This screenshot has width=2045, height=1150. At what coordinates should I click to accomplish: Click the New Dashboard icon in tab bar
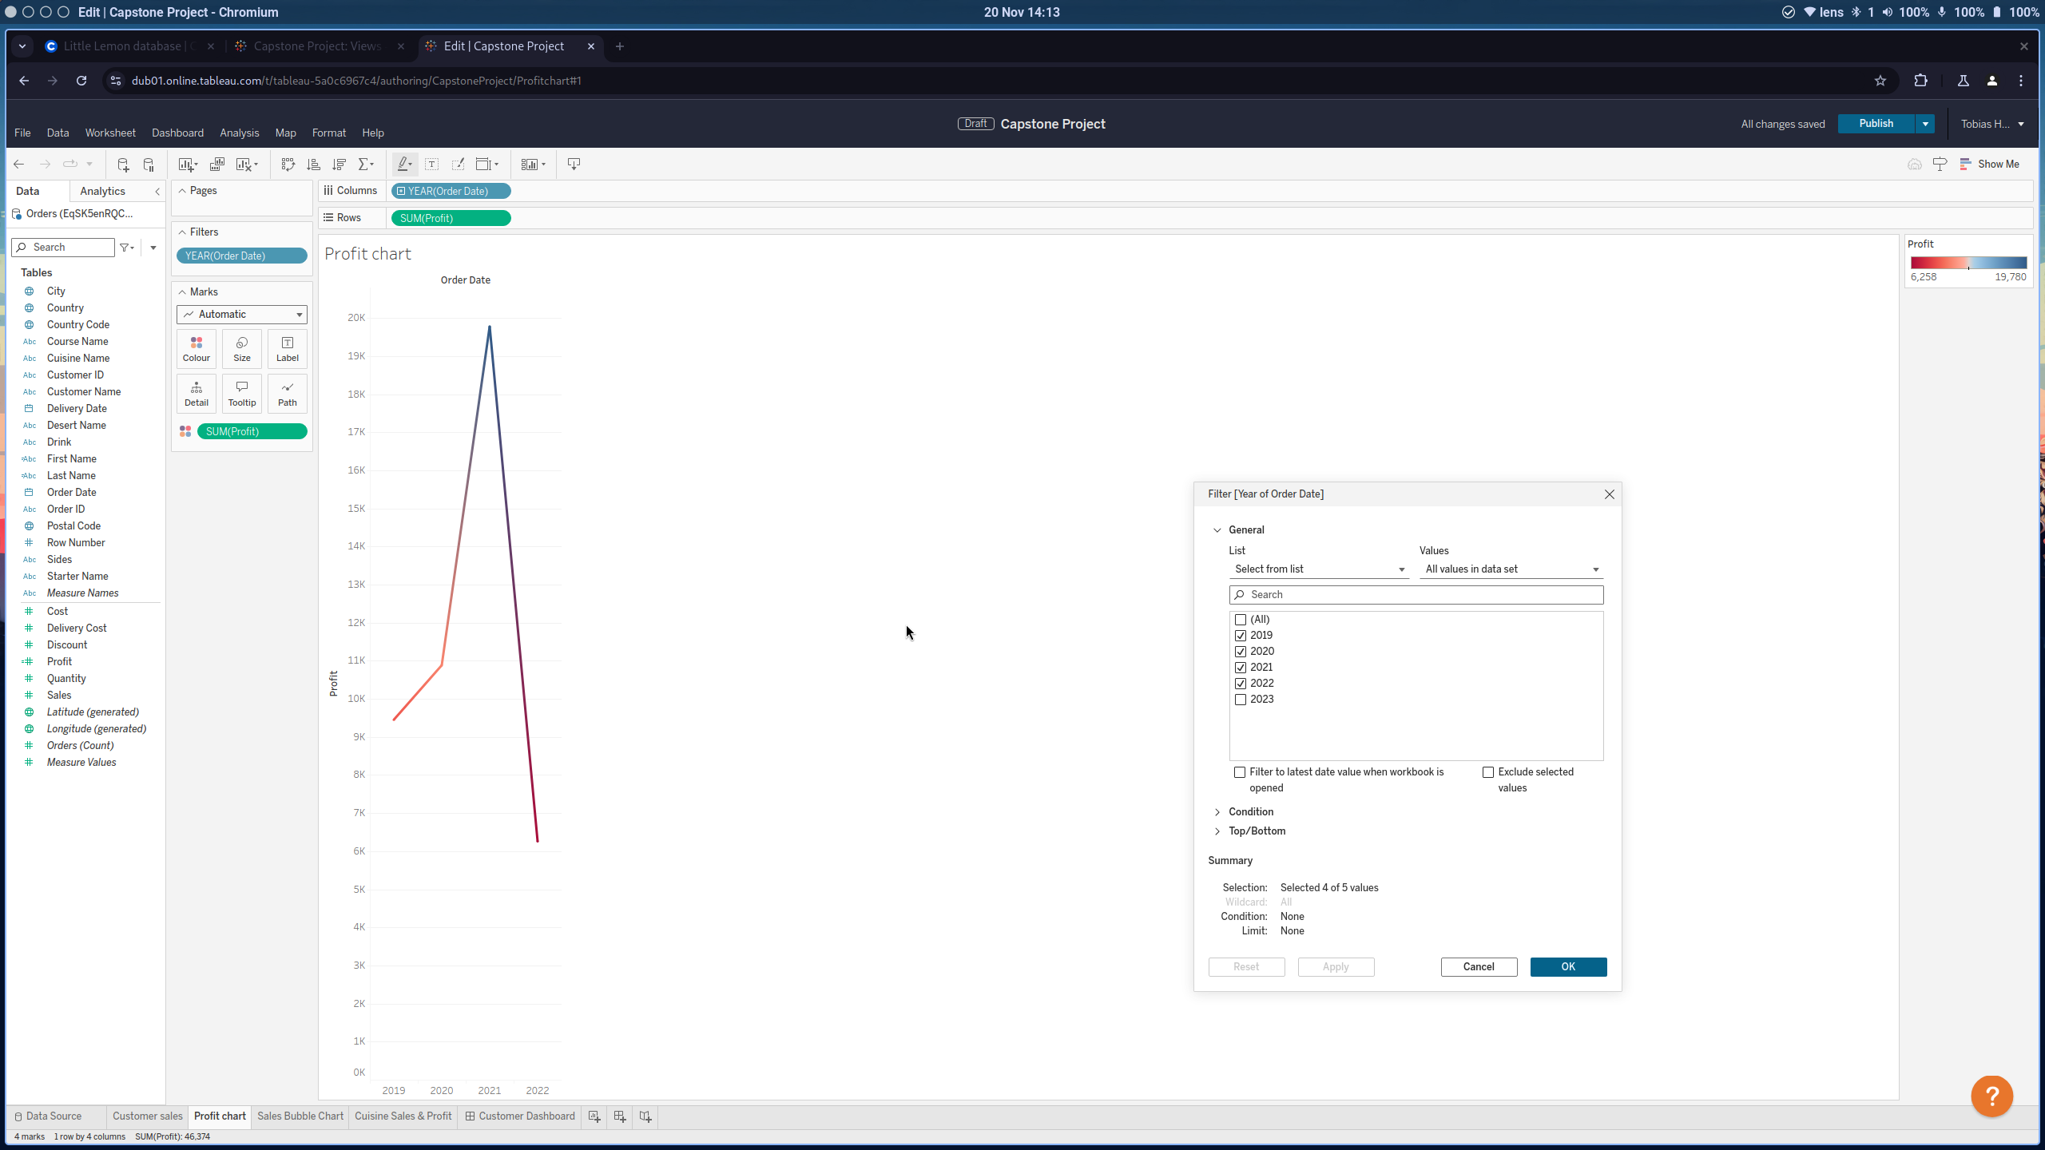pyautogui.click(x=619, y=1116)
